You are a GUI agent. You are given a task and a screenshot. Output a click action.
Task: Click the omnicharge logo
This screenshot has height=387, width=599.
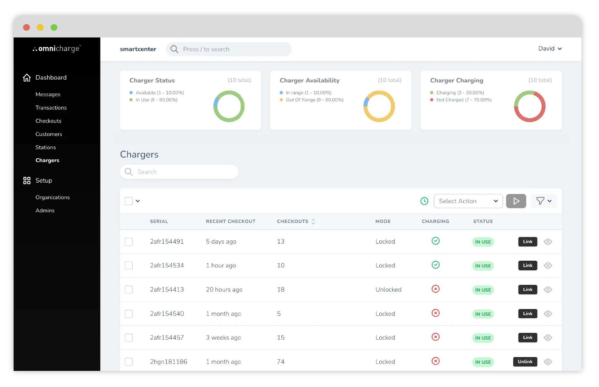(x=57, y=49)
